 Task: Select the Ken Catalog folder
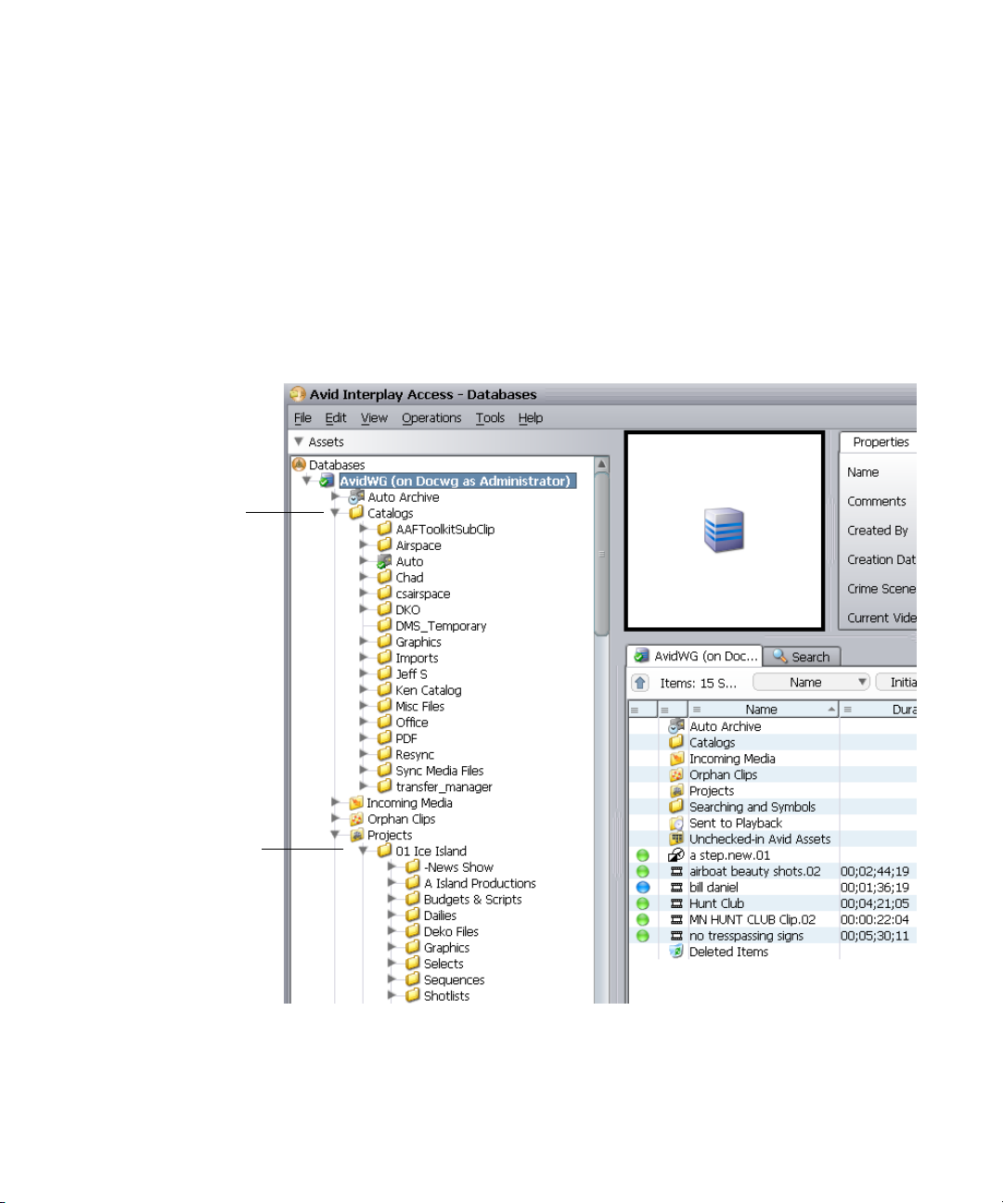(428, 690)
